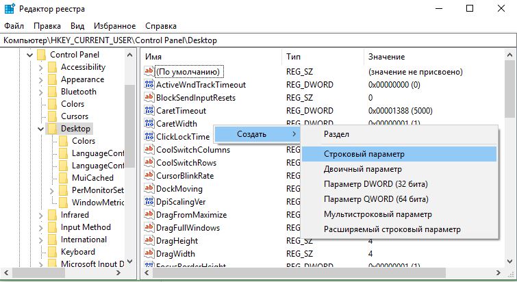The width and height of the screenshot is (517, 282).
Task: Select the Colors subkey under Desktop
Action: (x=84, y=141)
